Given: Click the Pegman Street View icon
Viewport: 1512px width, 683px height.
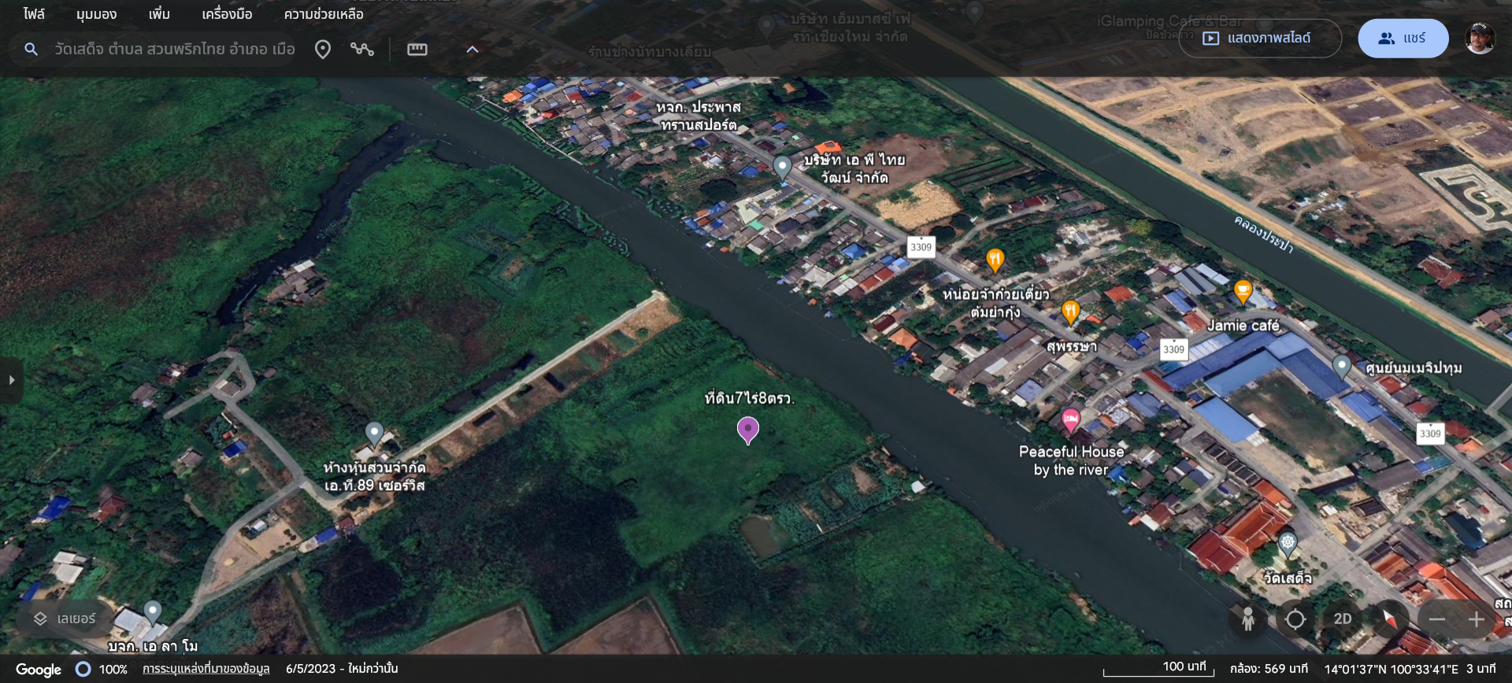Looking at the screenshot, I should tap(1247, 619).
